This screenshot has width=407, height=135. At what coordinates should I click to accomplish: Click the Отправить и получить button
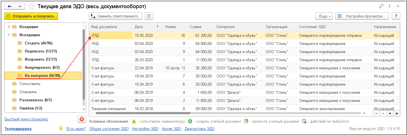tap(31, 16)
